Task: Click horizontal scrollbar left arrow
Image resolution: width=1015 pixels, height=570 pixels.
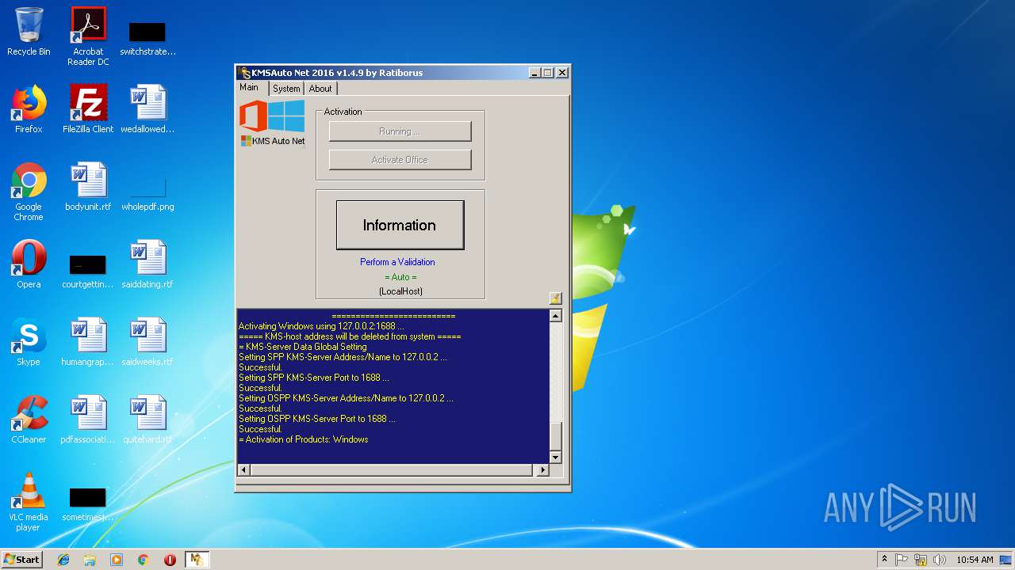Action: pos(243,470)
